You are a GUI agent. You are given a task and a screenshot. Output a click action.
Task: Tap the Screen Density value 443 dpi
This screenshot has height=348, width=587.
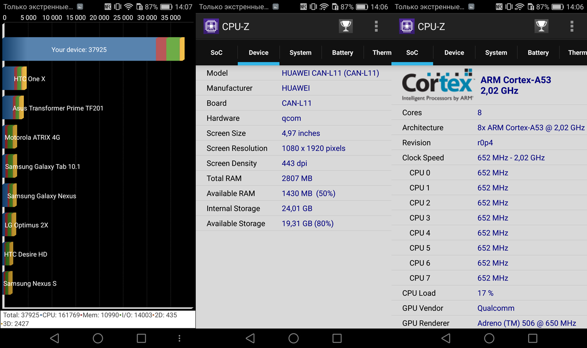[294, 163]
